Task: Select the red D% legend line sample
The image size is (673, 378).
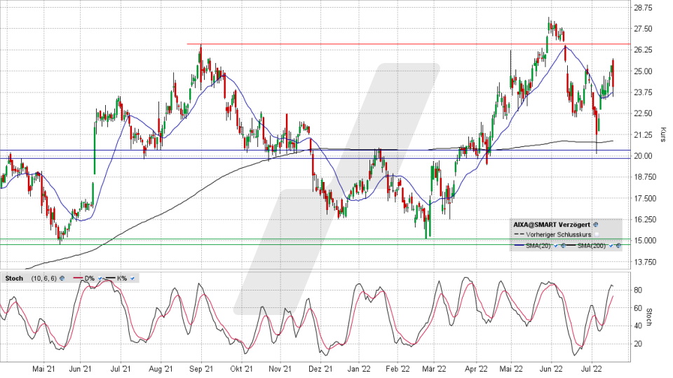Action: click(x=78, y=278)
